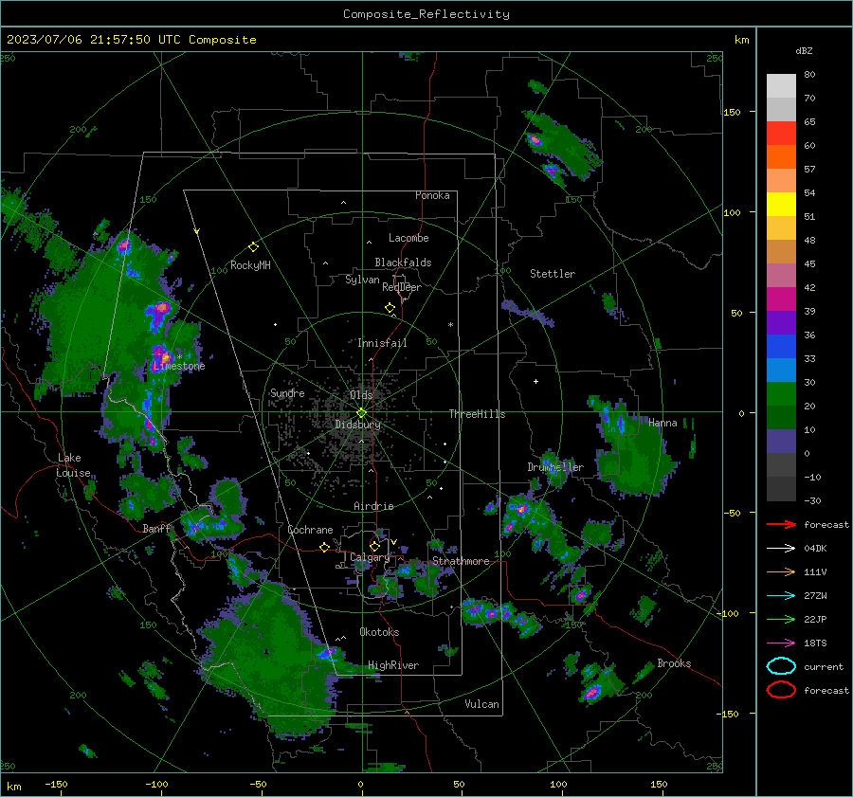The image size is (853, 797).
Task: Click the yellow radar-center diamond at Didsbury
Action: (361, 413)
